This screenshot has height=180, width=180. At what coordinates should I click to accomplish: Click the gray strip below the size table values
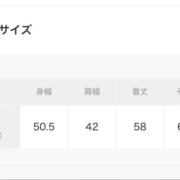pyautogui.click(x=90, y=157)
